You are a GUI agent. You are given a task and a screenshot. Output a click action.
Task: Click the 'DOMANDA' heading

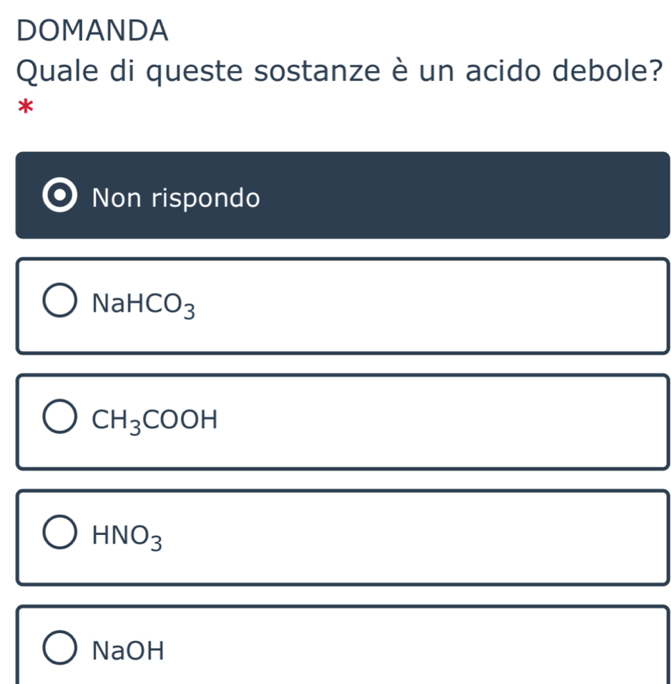[x=92, y=30]
